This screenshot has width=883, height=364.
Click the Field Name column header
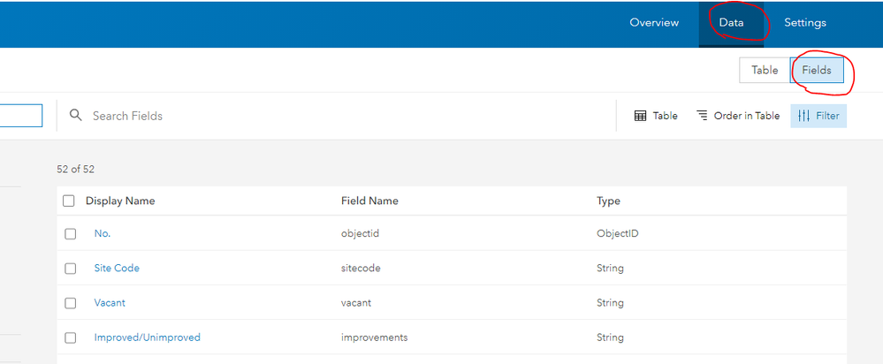(369, 201)
